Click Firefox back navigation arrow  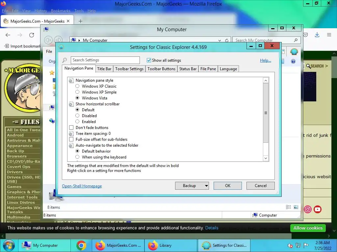(8, 35)
